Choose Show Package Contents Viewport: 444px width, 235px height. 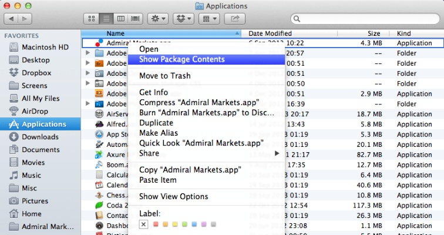[x=181, y=59]
